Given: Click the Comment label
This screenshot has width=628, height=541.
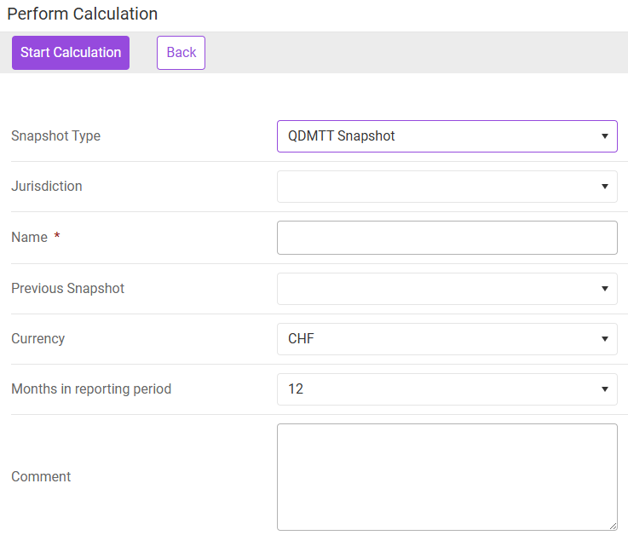Looking at the screenshot, I should click(41, 476).
